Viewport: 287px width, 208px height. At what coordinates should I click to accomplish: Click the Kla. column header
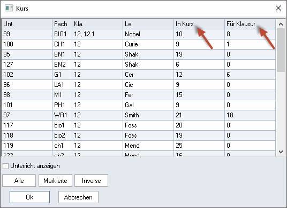pyautogui.click(x=97, y=24)
